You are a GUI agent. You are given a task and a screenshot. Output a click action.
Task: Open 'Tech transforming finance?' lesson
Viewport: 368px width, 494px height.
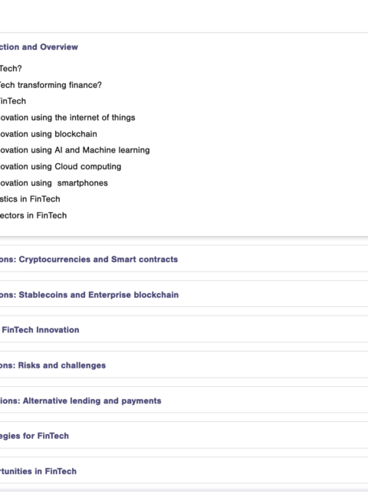51,85
